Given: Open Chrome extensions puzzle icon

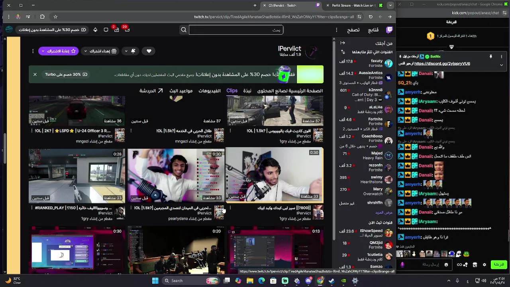Looking at the screenshot, I should pyautogui.click(x=42, y=17).
